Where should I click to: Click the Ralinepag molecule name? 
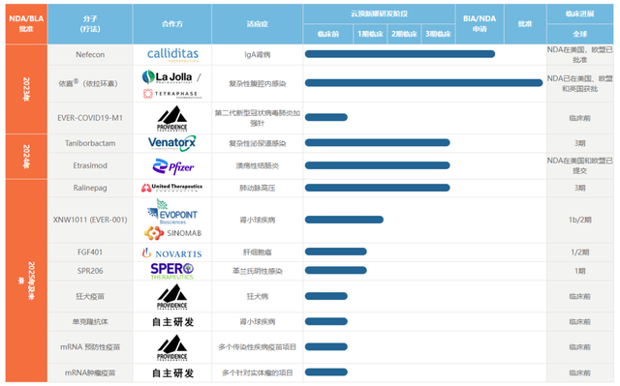point(90,188)
